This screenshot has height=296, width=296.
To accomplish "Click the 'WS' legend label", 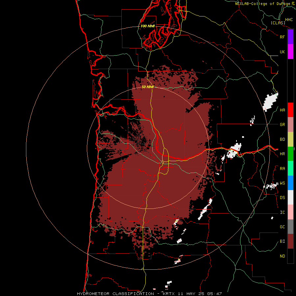I will pyautogui.click(x=283, y=183).
